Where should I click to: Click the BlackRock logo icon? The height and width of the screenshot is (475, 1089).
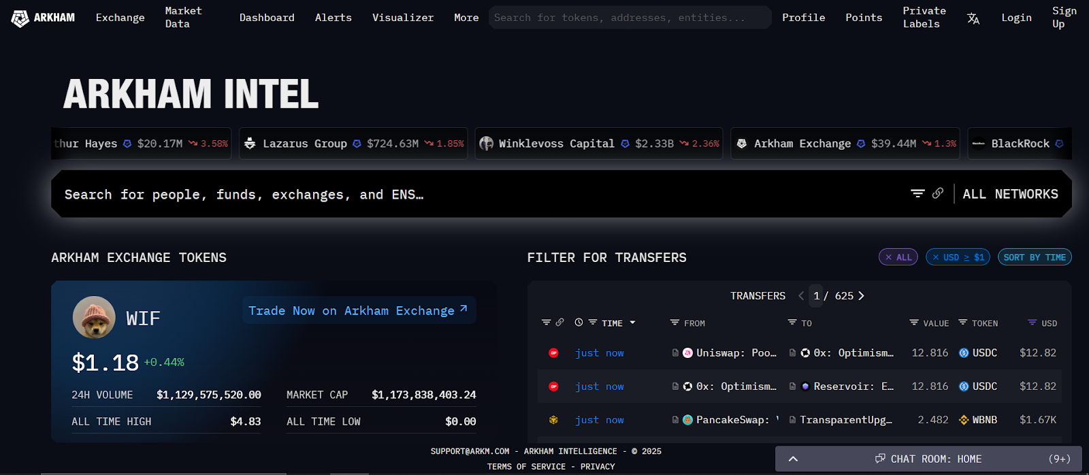[x=979, y=144]
